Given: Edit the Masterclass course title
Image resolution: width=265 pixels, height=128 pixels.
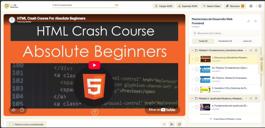Looking at the screenshot, I should (248, 21).
